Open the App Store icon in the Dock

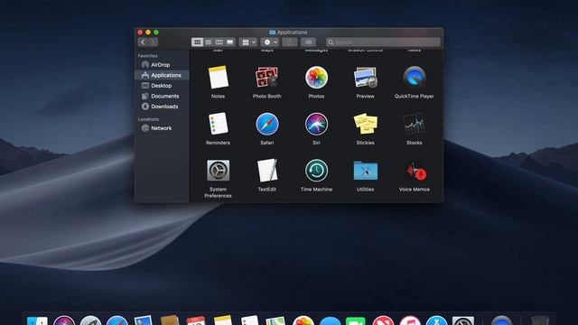click(x=436, y=320)
